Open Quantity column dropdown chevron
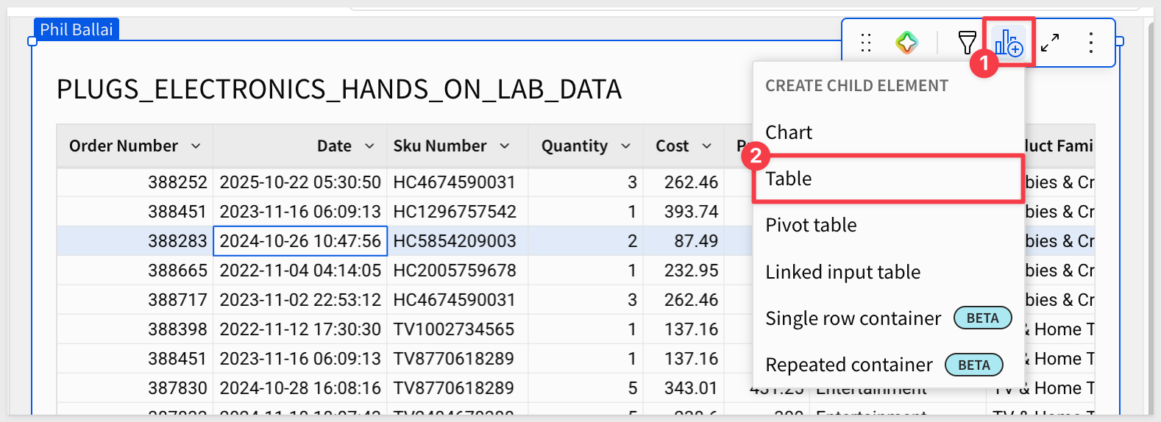 click(625, 146)
